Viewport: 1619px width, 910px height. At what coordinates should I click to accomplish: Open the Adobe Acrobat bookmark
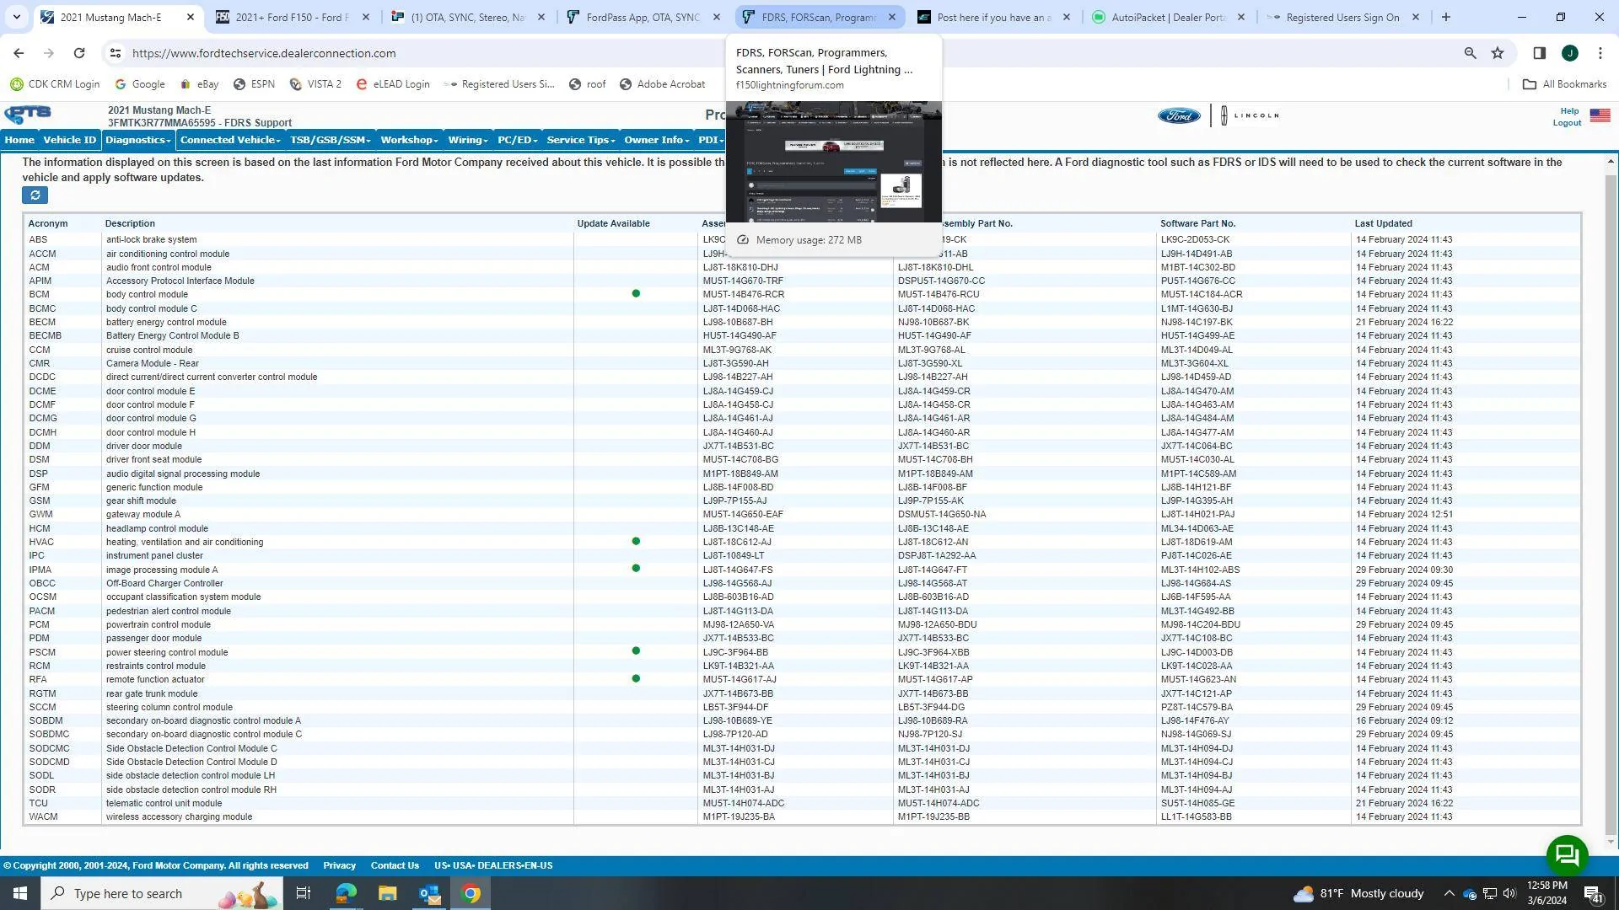coord(663,84)
